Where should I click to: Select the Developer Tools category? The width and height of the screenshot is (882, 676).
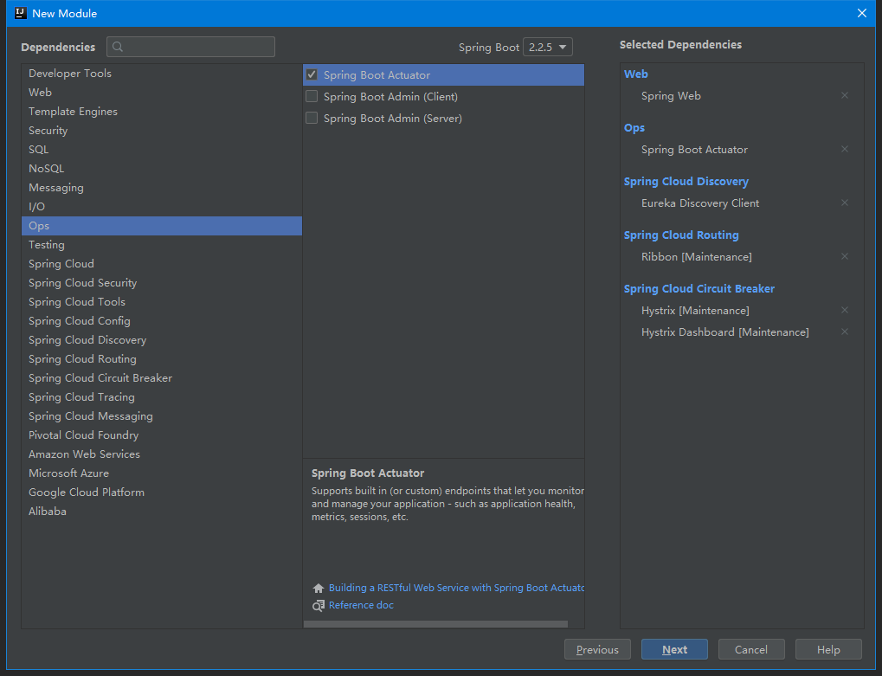162,74
